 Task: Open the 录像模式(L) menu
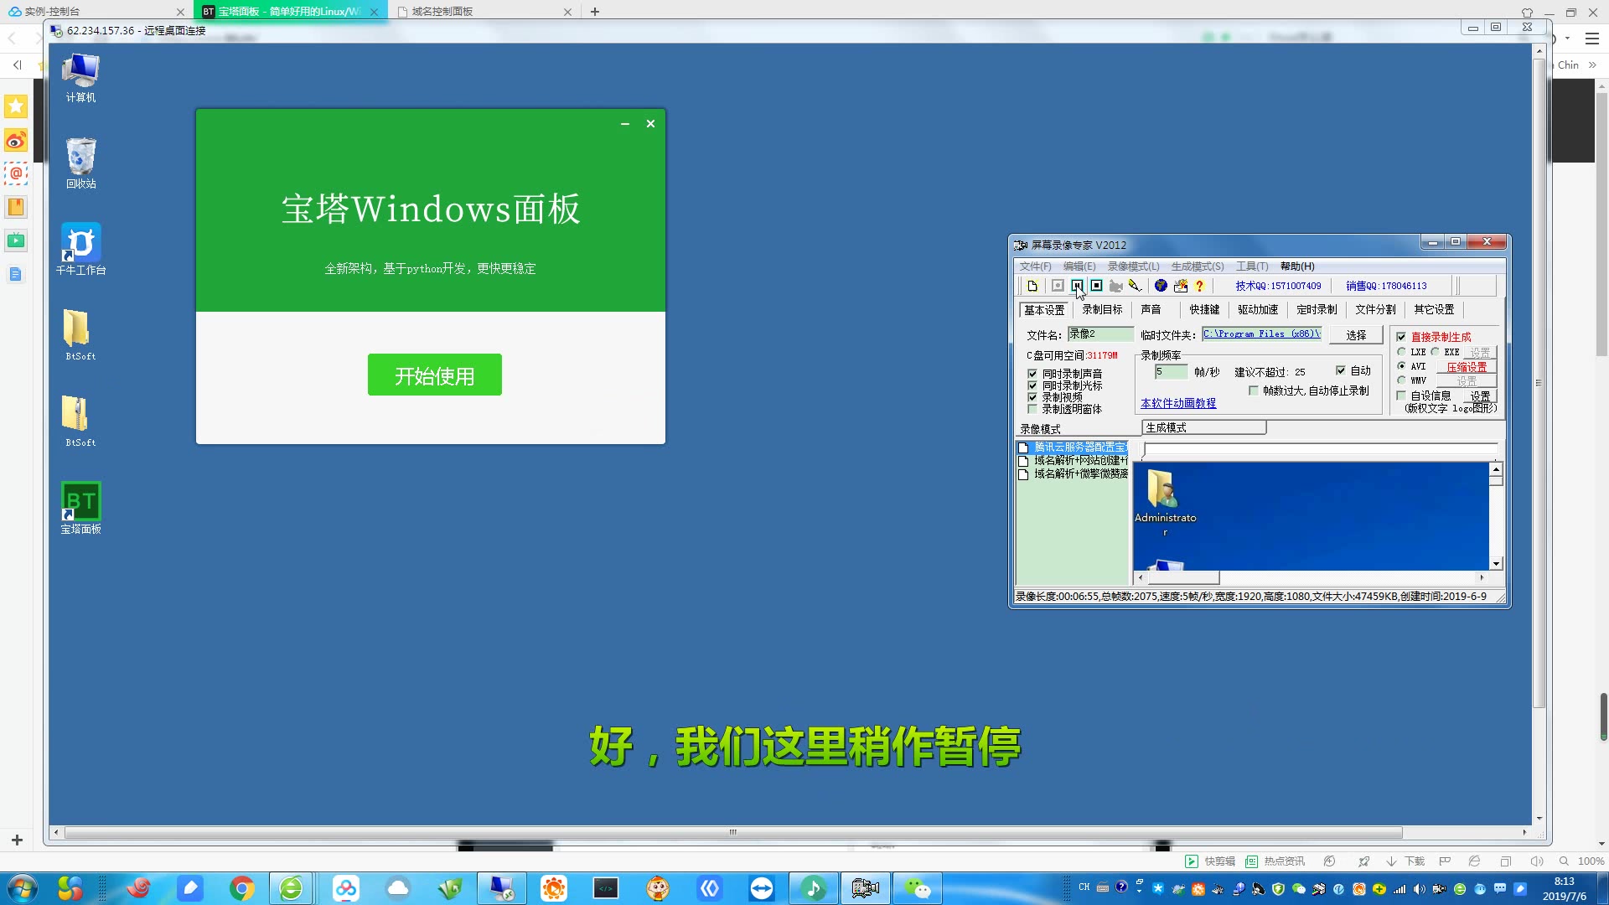(x=1133, y=266)
